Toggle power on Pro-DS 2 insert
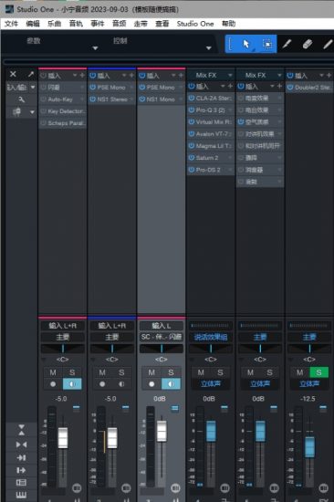 pos(192,170)
